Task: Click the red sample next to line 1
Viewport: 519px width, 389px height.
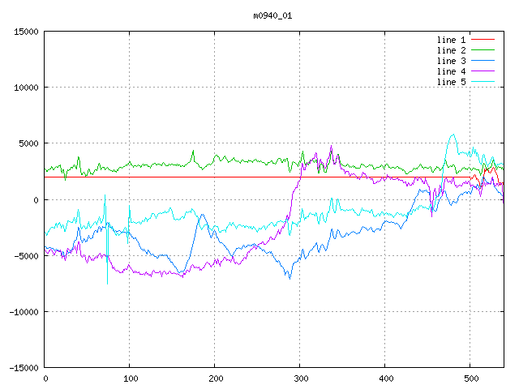Action: click(483, 40)
